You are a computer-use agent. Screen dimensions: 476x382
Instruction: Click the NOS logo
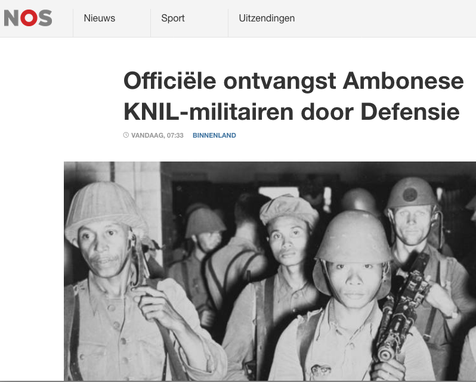tap(28, 18)
